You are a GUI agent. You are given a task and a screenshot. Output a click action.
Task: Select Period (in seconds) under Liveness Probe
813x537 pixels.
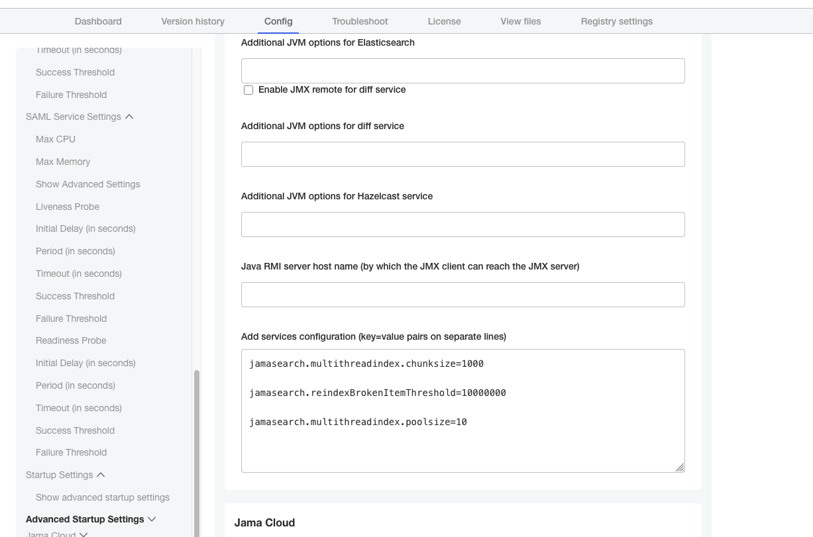(76, 251)
